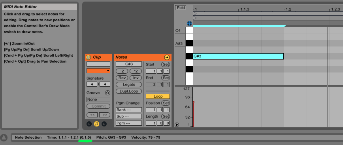Click the Commit groove button

(98, 106)
